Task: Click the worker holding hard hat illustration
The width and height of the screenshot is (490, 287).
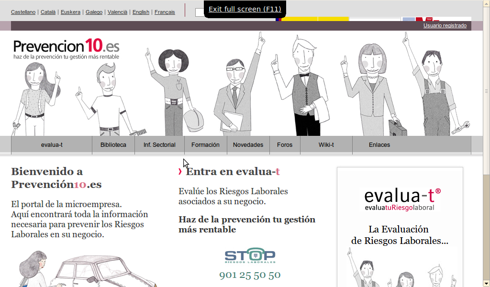Action: coord(173,92)
